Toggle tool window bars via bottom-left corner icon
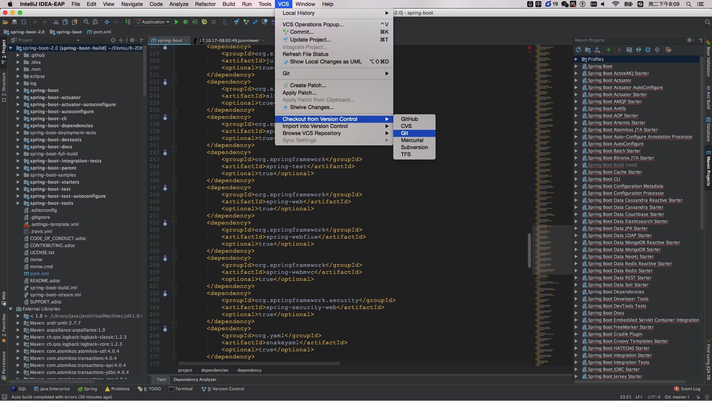 (x=4, y=397)
